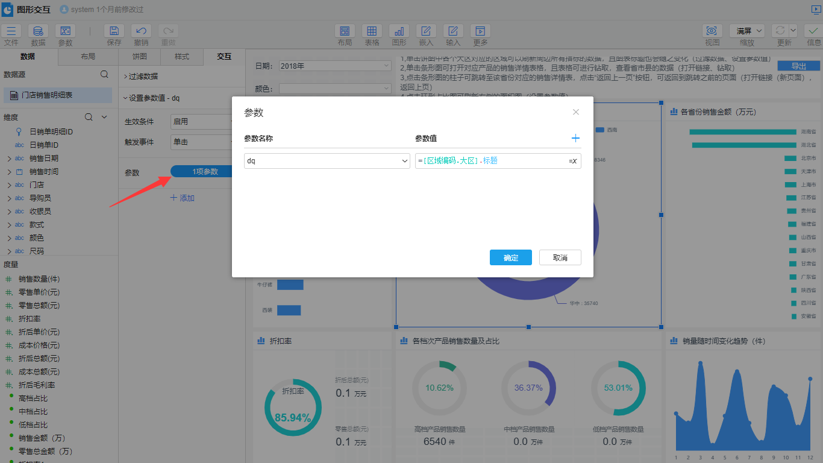Click the 导出 export button
This screenshot has width=823, height=463.
[799, 66]
